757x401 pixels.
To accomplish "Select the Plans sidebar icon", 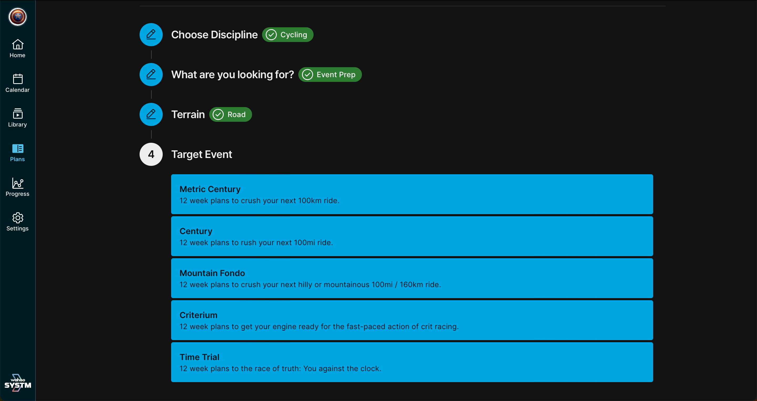I will [18, 152].
